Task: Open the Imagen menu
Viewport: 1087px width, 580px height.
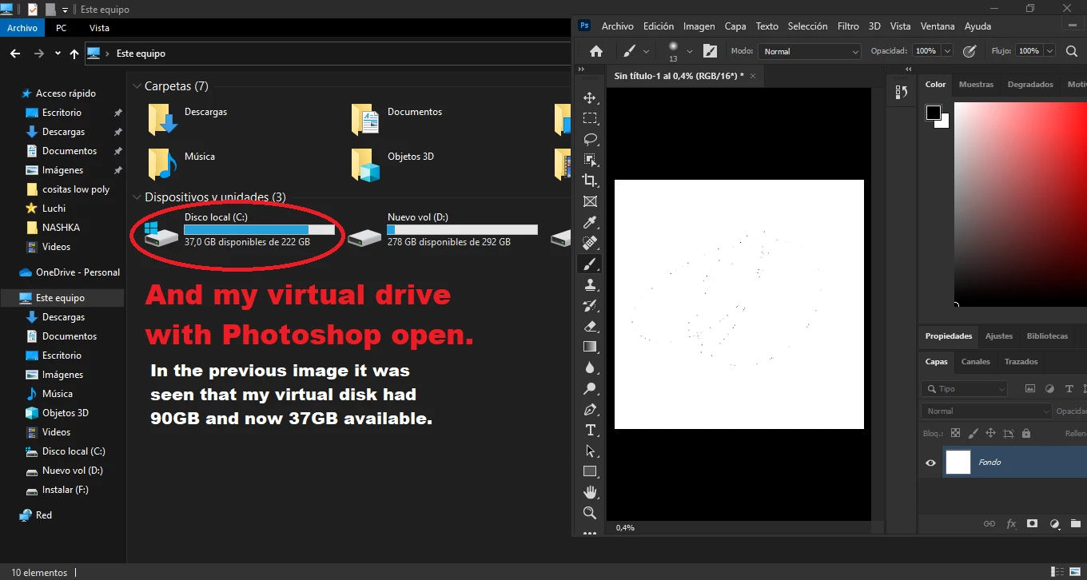Action: pyautogui.click(x=699, y=26)
